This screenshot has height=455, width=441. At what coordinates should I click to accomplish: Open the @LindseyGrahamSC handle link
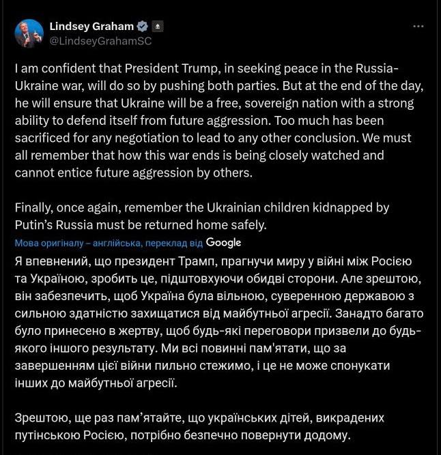100,40
